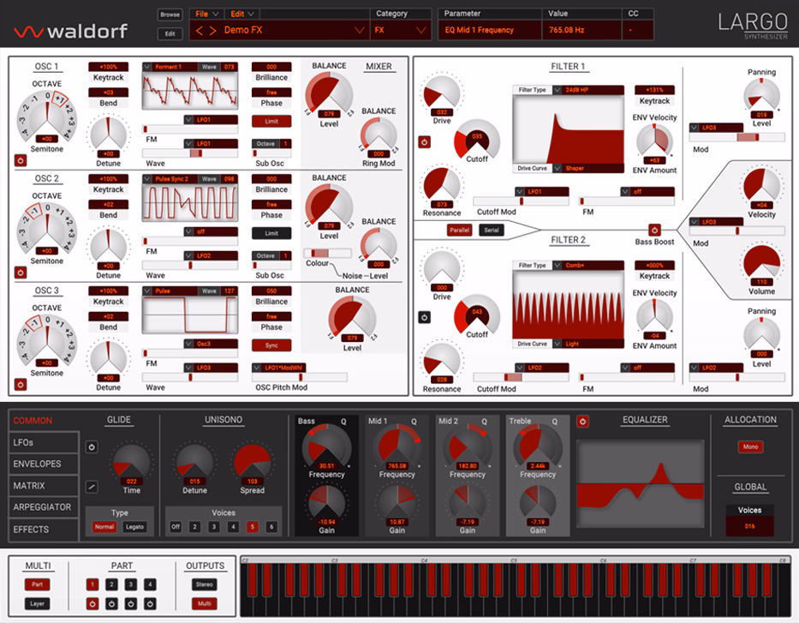Toggle the OSC 2 power button
The image size is (799, 623).
(x=21, y=273)
